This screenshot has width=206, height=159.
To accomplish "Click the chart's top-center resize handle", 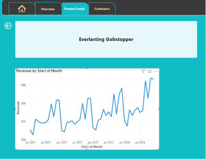I will click(87, 69).
